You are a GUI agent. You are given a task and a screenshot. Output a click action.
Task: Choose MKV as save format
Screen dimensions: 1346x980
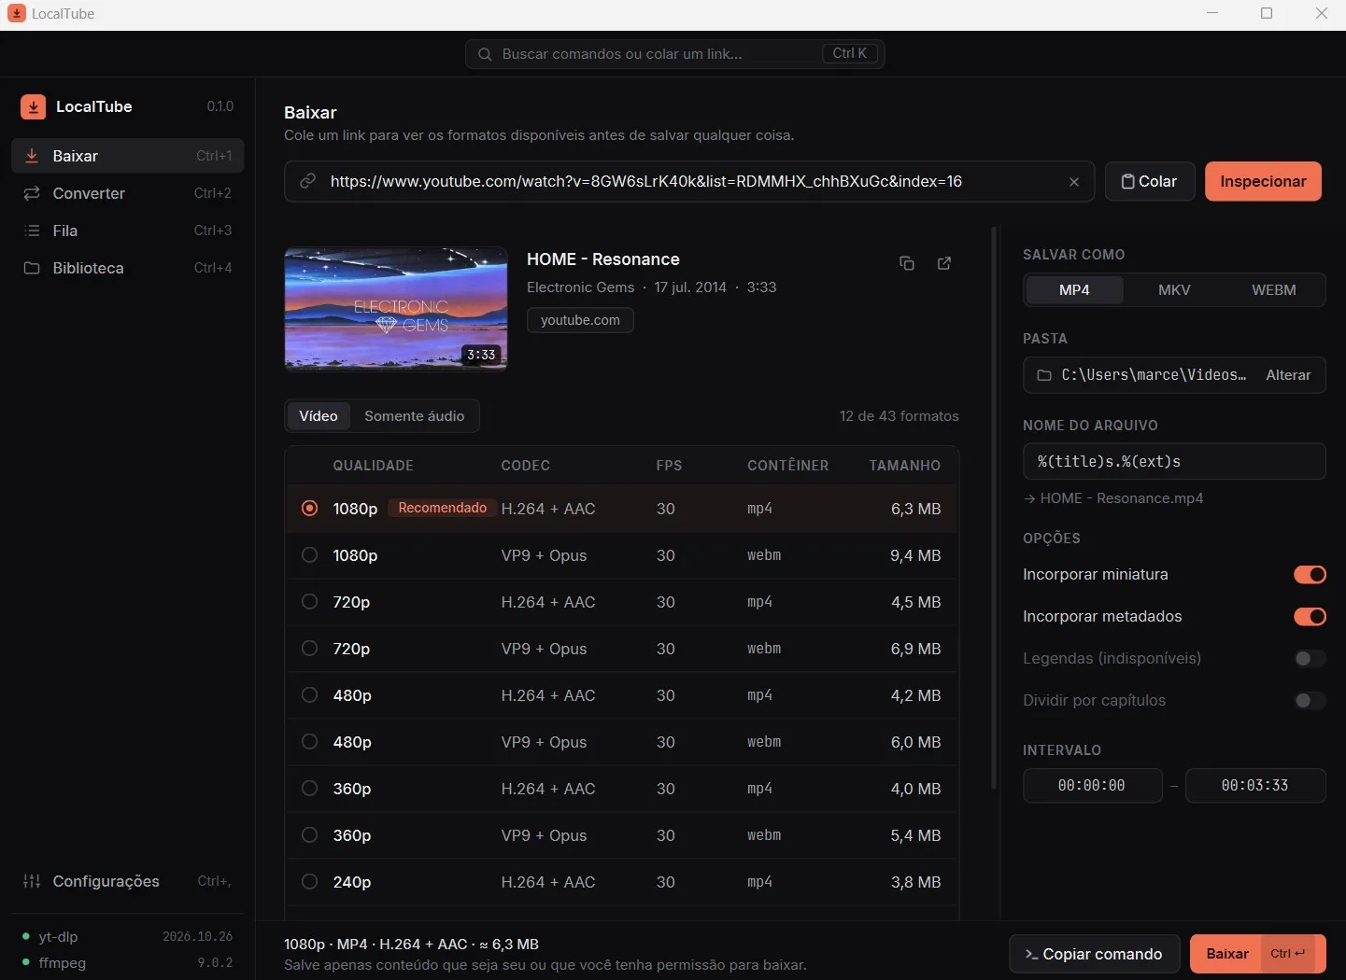1174,290
